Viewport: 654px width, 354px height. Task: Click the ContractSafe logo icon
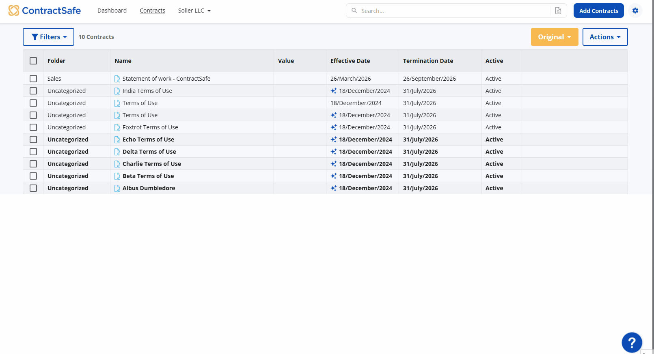14,11
